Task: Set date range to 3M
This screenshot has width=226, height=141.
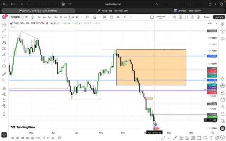Action: click(x=27, y=138)
